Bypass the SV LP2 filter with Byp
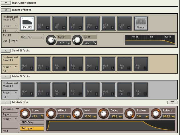 click(5, 41)
